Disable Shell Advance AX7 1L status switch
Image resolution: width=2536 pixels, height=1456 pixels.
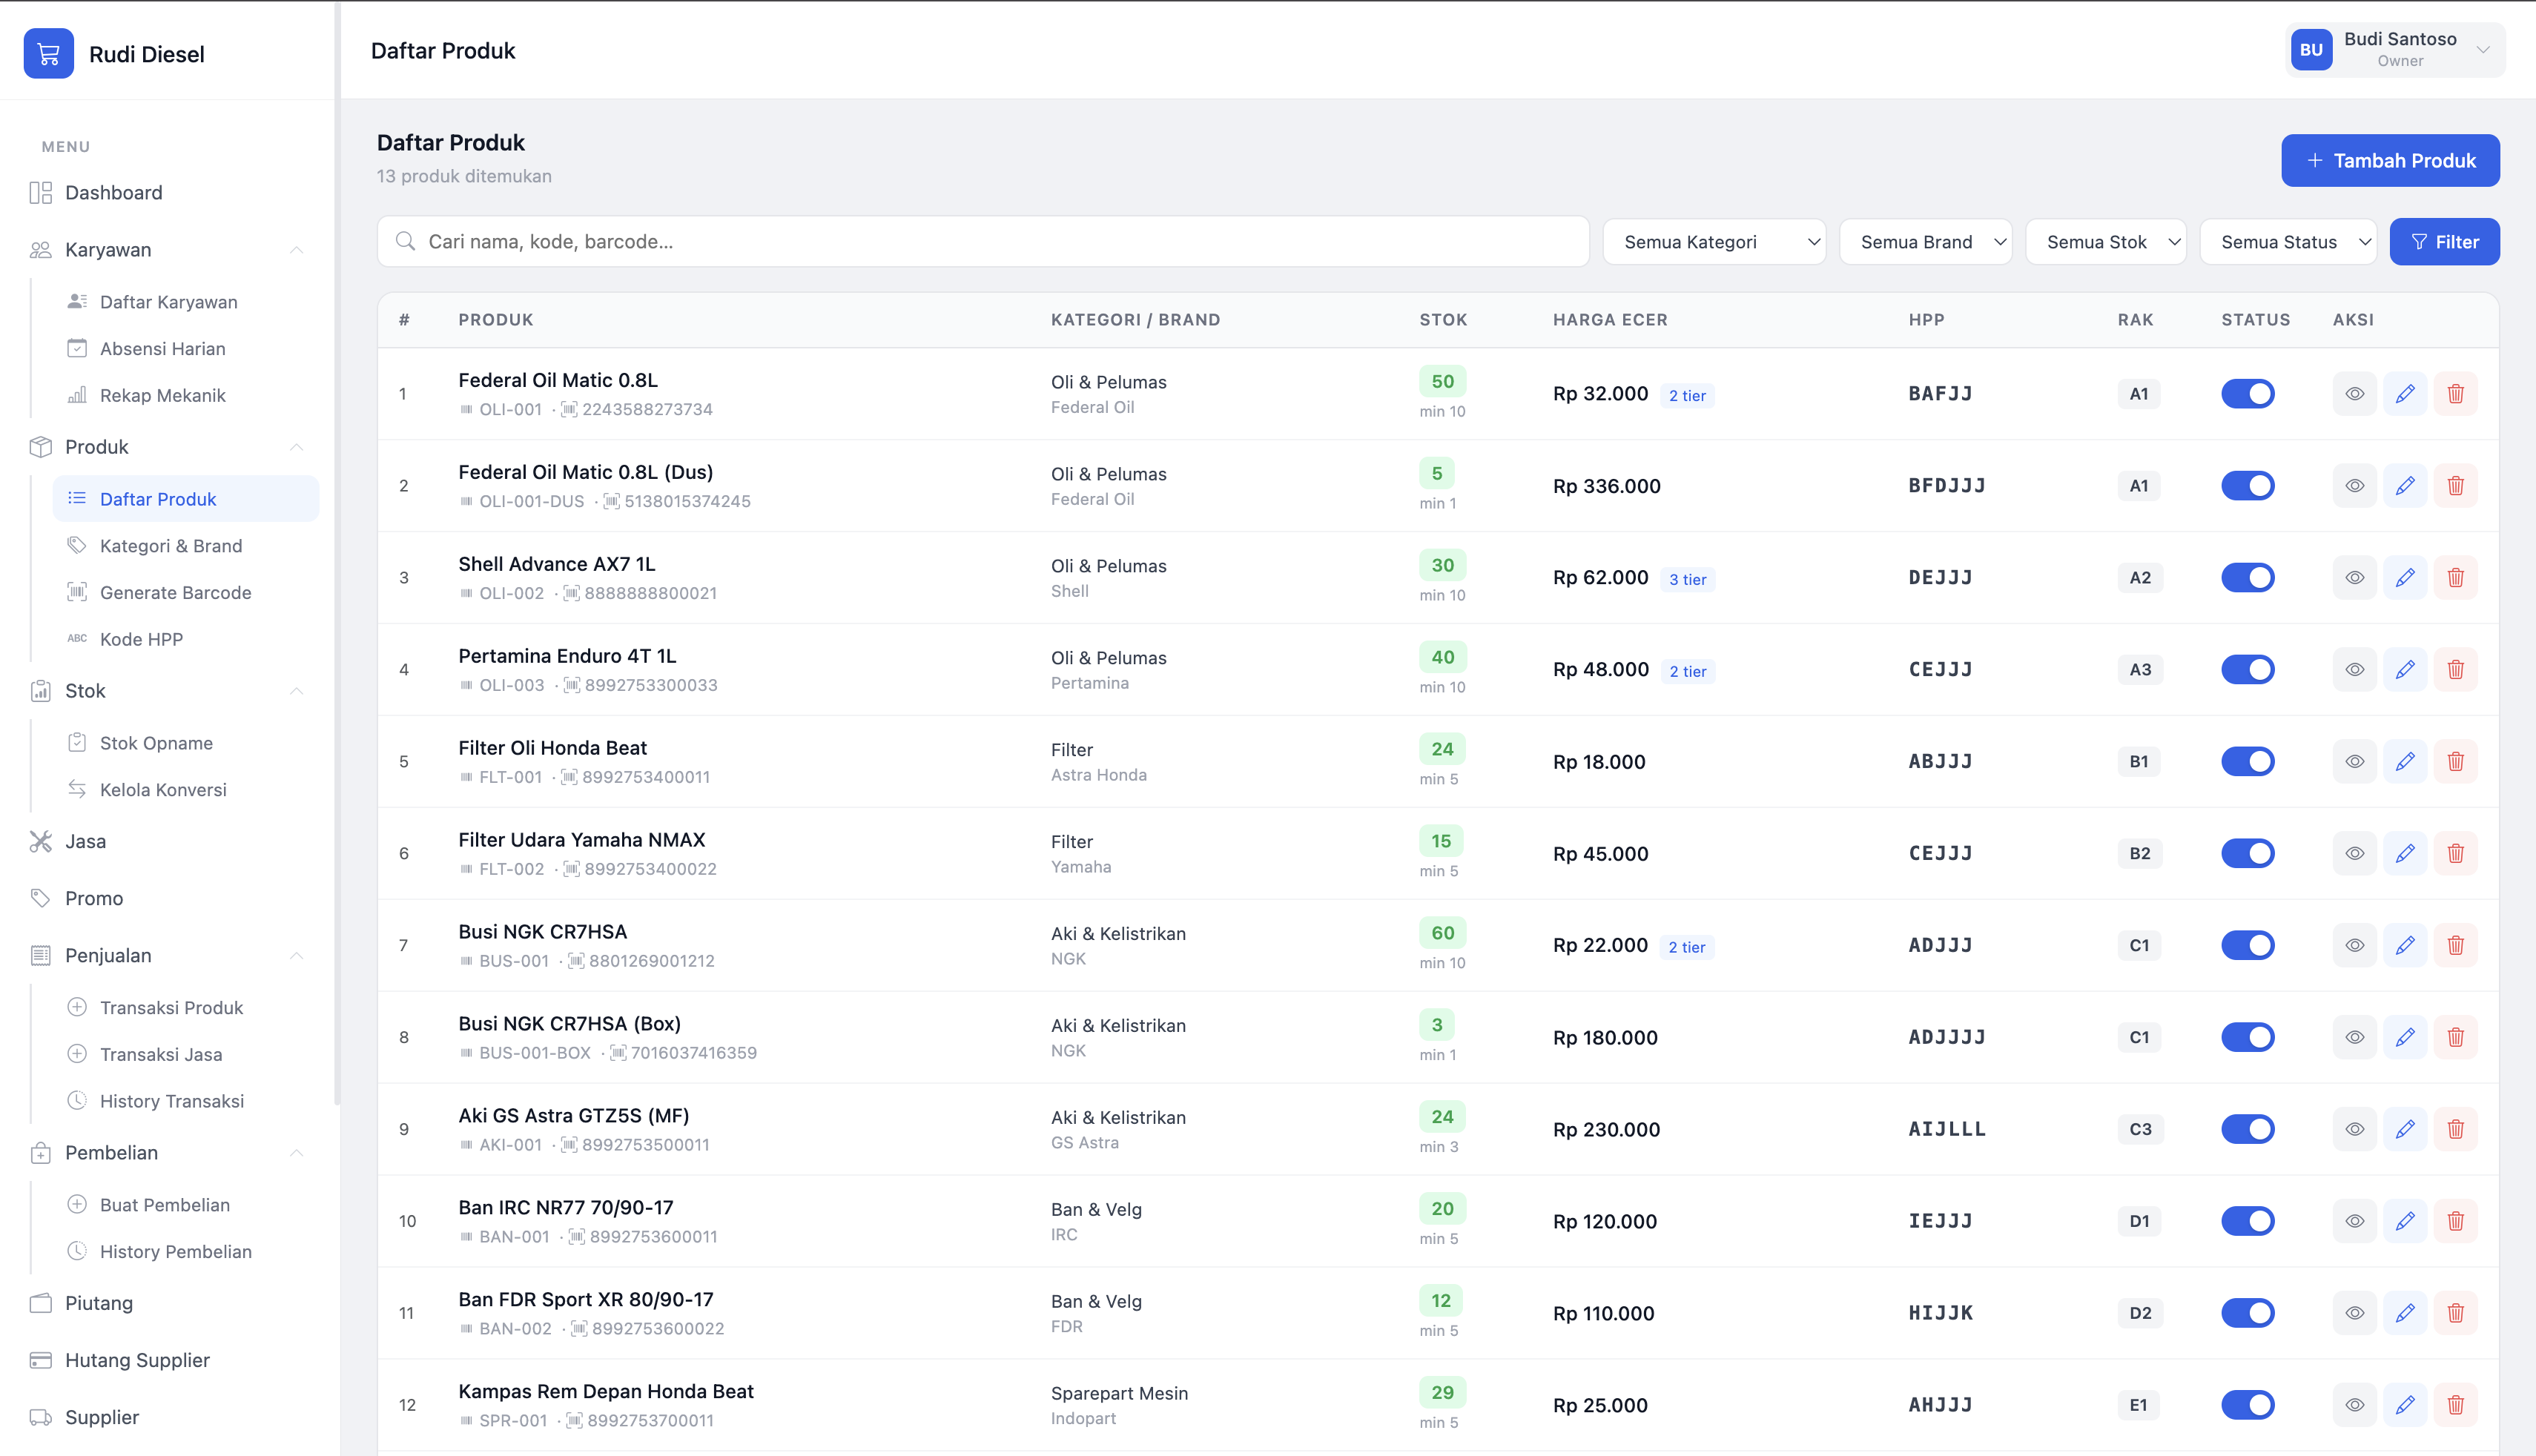(x=2248, y=578)
